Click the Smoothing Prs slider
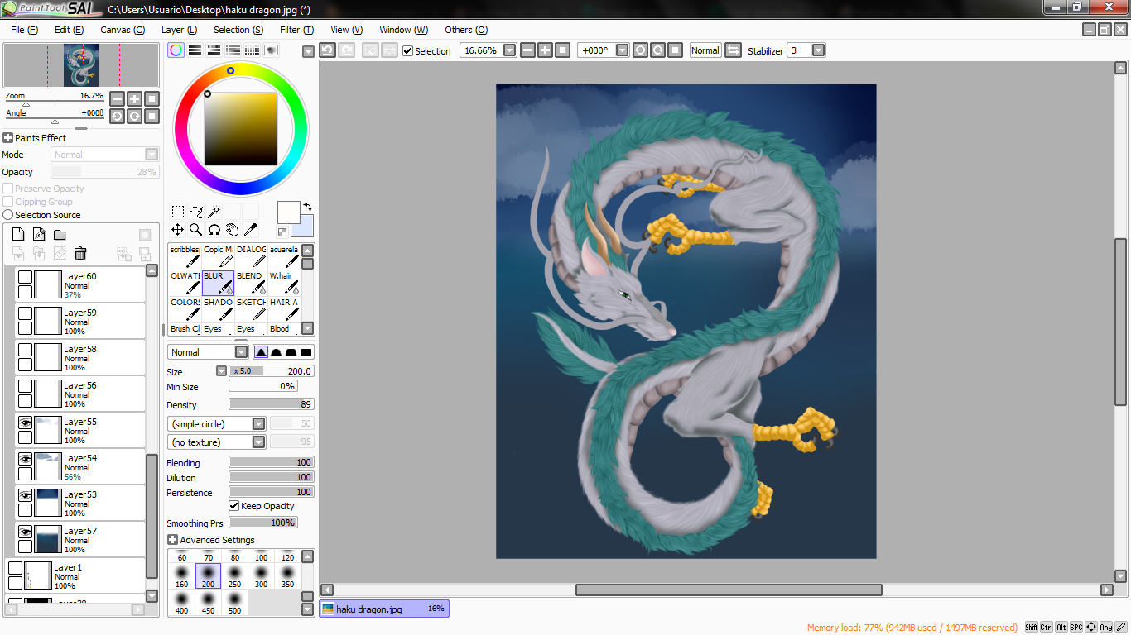 (x=262, y=523)
